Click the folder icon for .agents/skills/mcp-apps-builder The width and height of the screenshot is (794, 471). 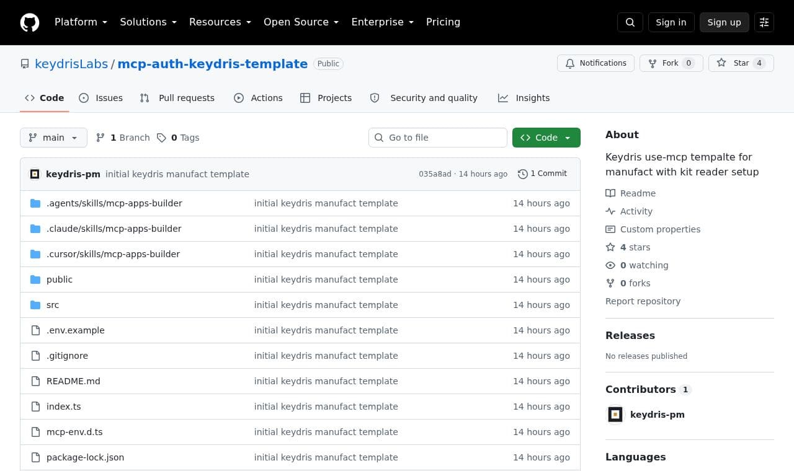(x=35, y=203)
